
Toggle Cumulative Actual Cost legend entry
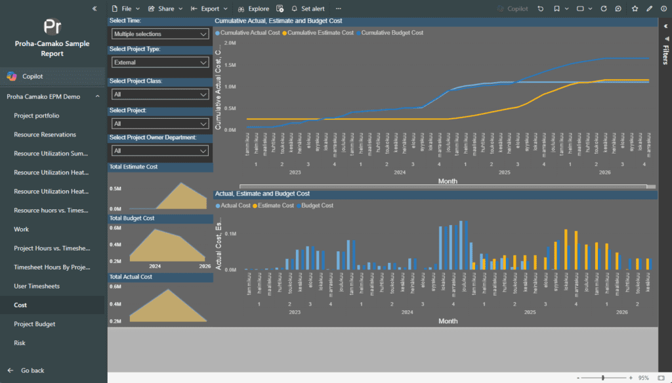tap(247, 33)
